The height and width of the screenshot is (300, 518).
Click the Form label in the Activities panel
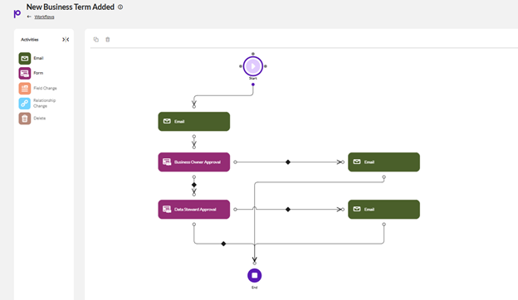(38, 73)
